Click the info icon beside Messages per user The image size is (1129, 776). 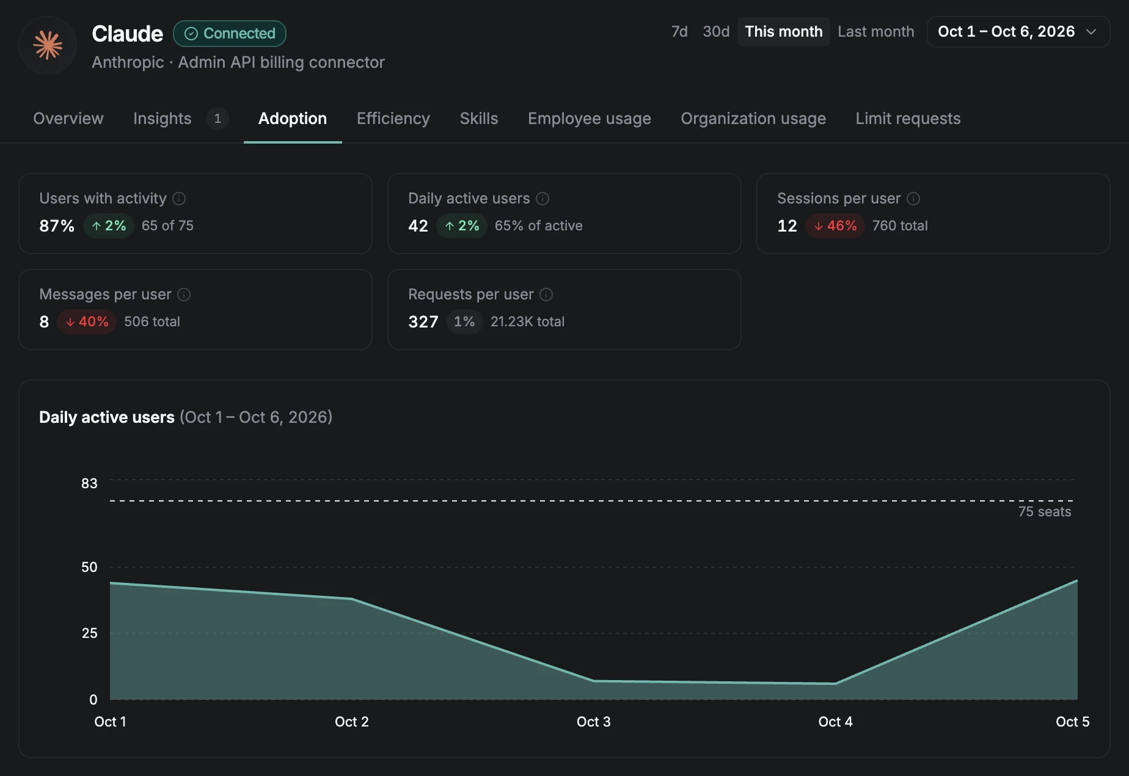pyautogui.click(x=184, y=295)
